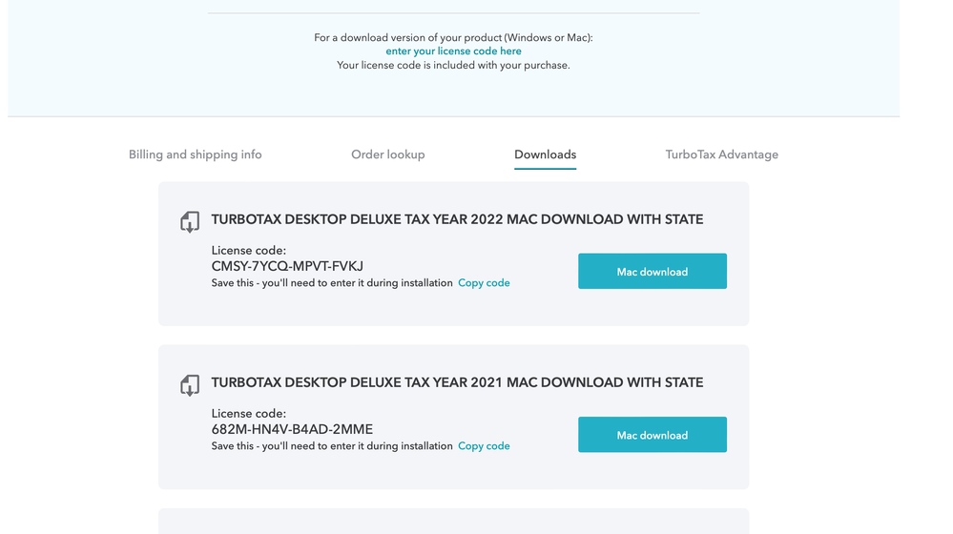This screenshot has width=953, height=534.
Task: Click the download icon beside the 2022 TurboTax title
Action: (x=190, y=222)
